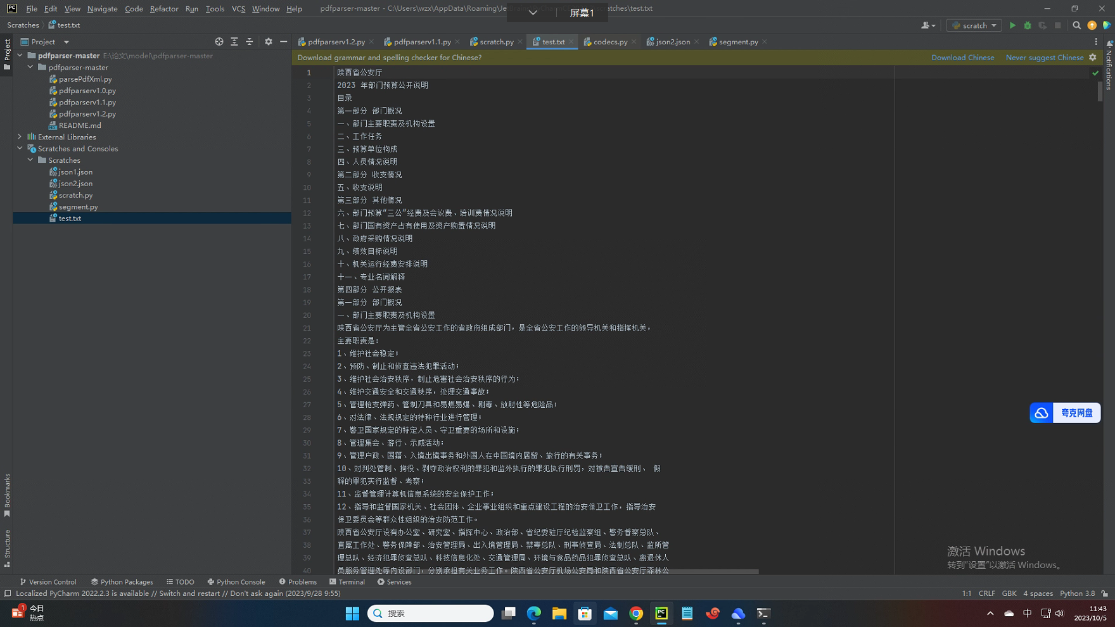Open Task View on taskbar

point(509,613)
